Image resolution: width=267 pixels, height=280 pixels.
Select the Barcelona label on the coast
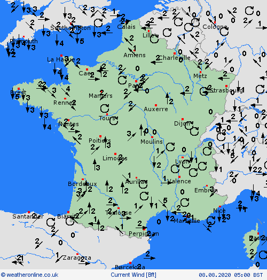pyautogui.click(x=130, y=267)
